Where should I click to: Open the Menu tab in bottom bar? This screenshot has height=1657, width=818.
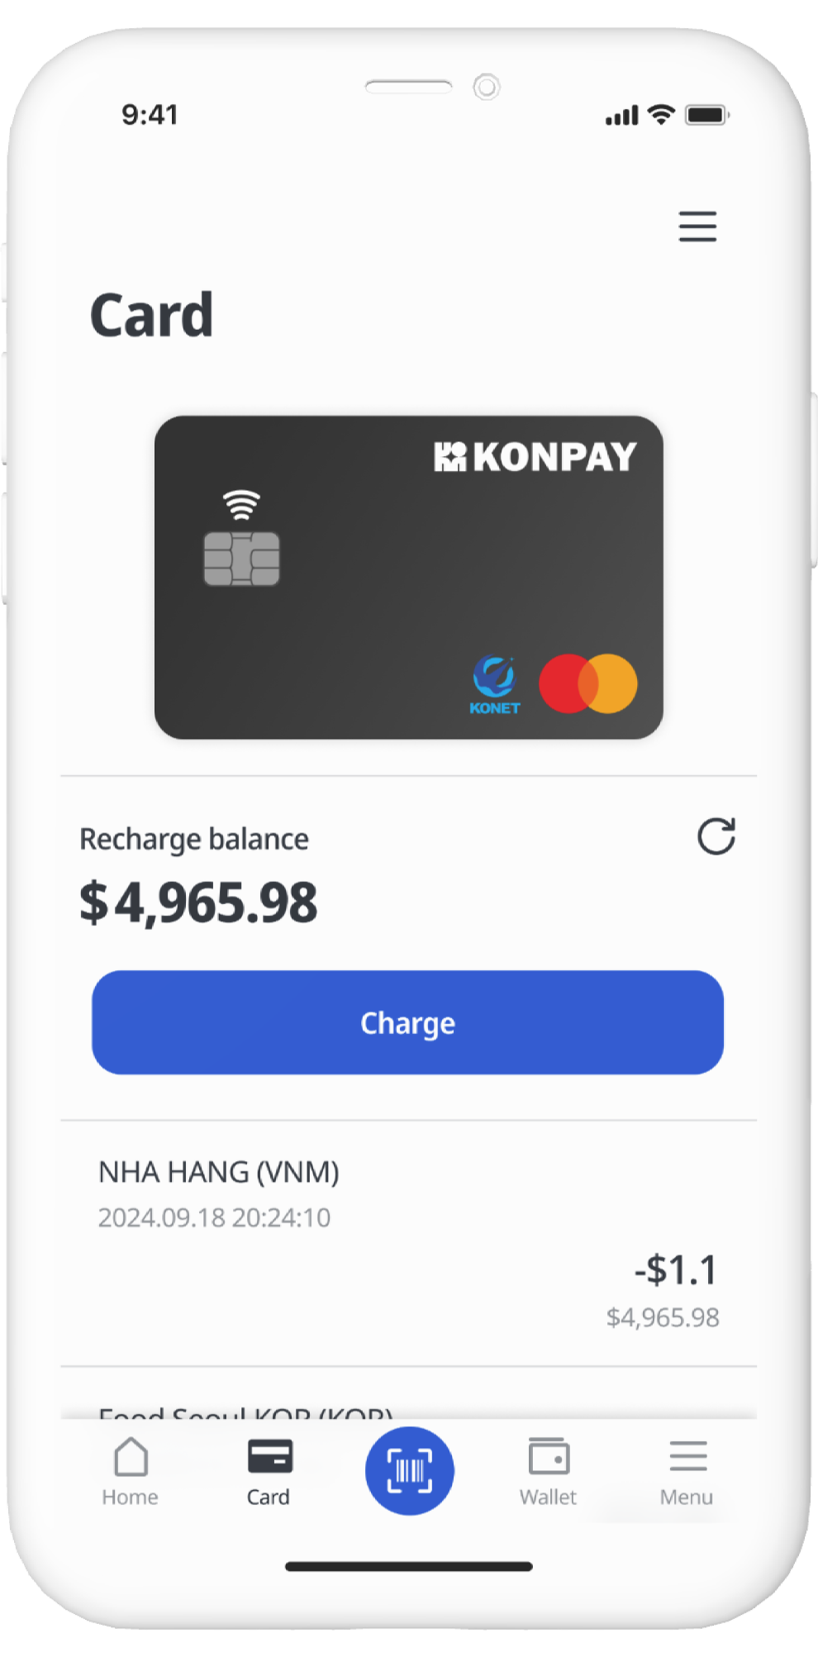pyautogui.click(x=687, y=1472)
